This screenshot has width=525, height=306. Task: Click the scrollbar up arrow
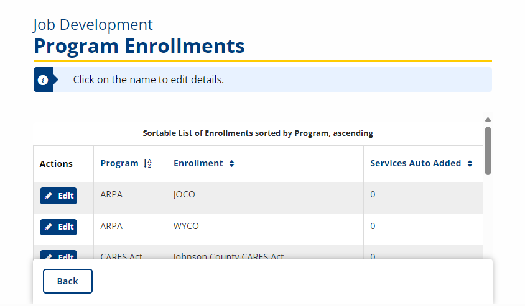click(488, 120)
